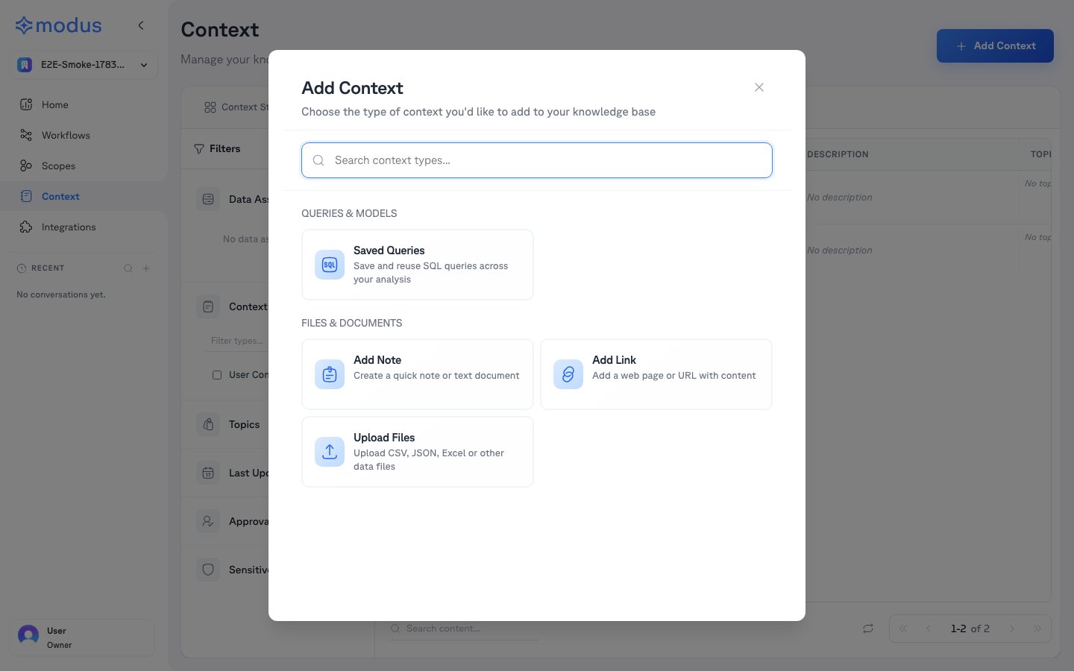This screenshot has width=1074, height=671.
Task: Open Integrations in the sidebar
Action: point(84,227)
